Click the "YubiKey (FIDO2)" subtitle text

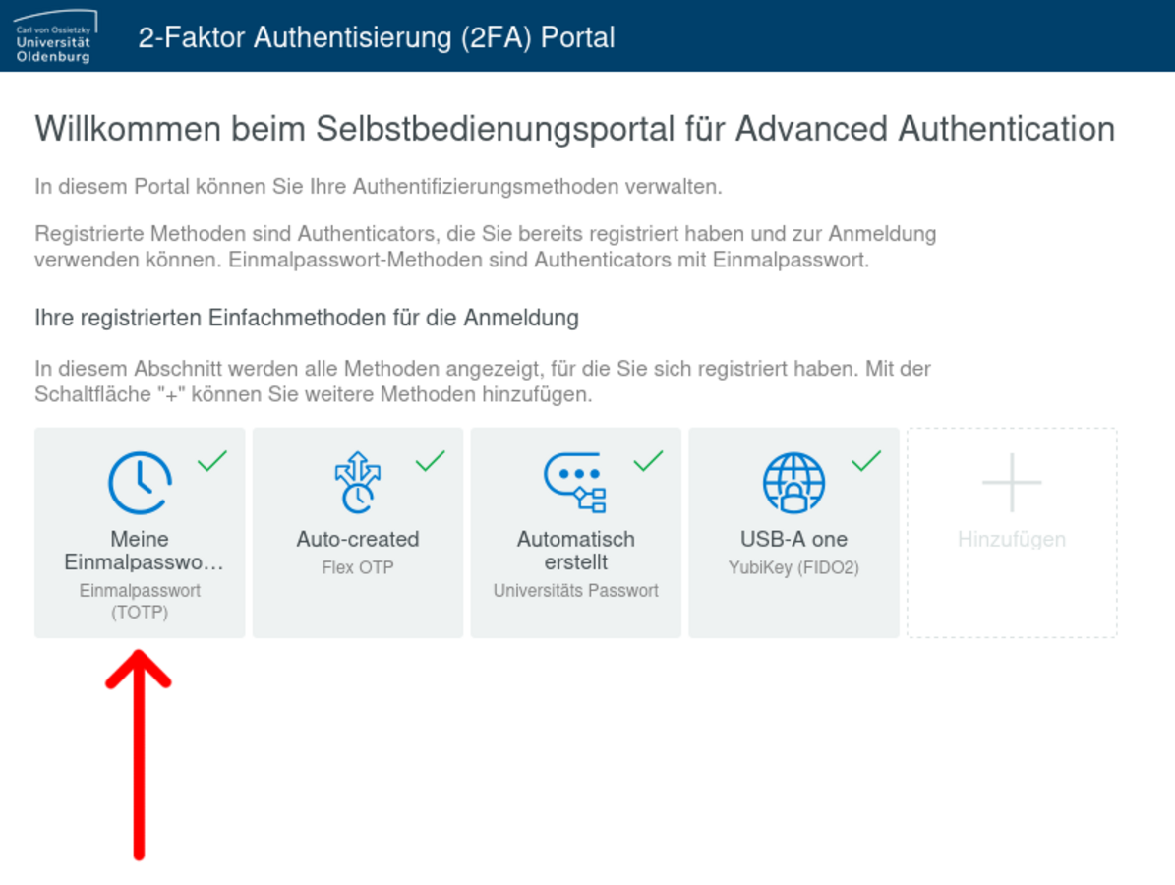[x=793, y=567]
